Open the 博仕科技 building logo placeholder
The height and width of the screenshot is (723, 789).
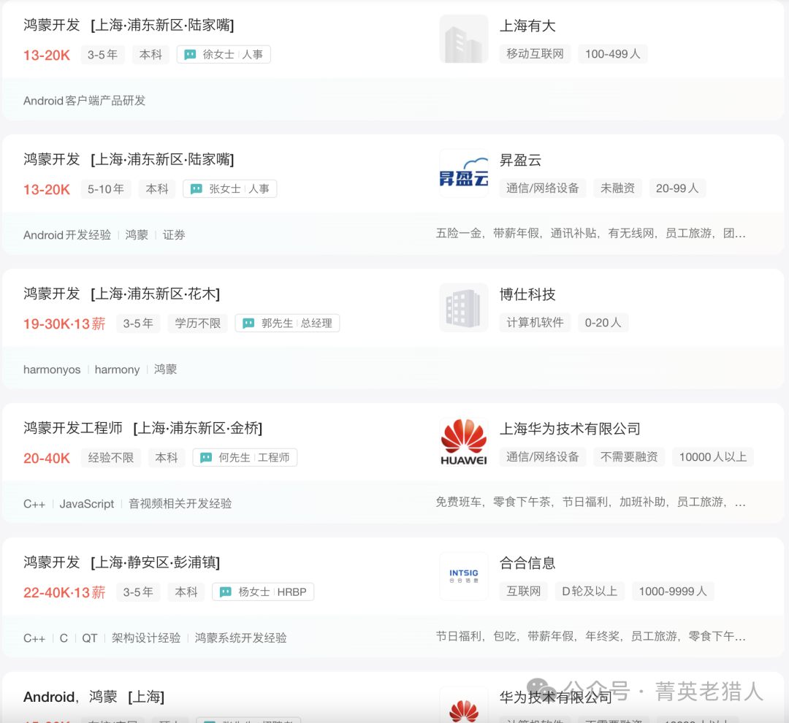click(463, 307)
